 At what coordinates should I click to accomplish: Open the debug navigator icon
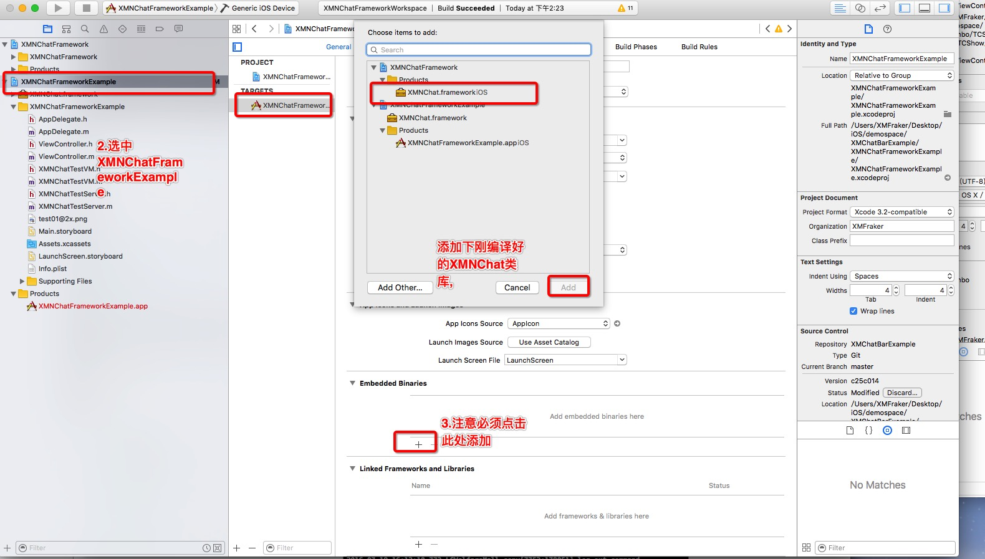coord(141,29)
